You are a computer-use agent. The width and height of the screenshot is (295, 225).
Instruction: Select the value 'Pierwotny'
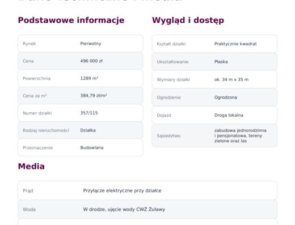tap(91, 44)
